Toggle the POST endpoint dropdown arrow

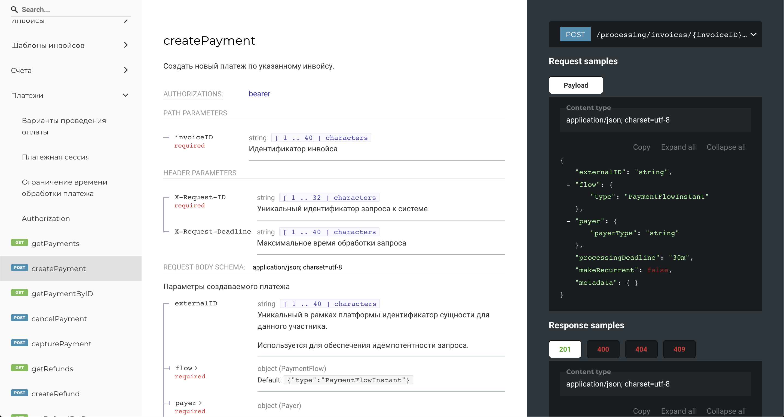[x=754, y=34]
